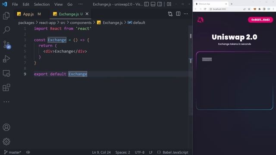
Task: Open the View menu
Action: point(59,4)
